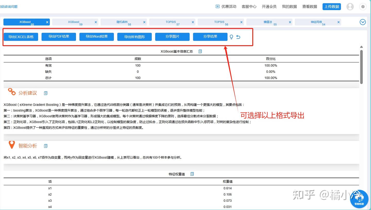Click the user avatar in the top bar
Image resolution: width=371 pixels, height=210 pixels.
(350, 6)
